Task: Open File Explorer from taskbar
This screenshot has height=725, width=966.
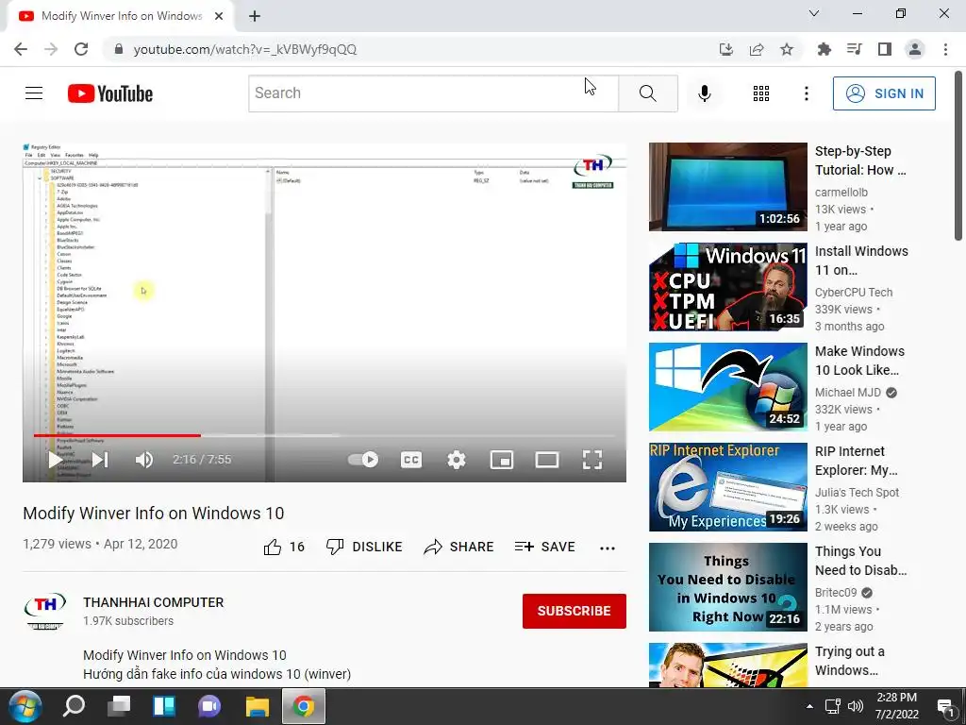Action: coord(257,706)
